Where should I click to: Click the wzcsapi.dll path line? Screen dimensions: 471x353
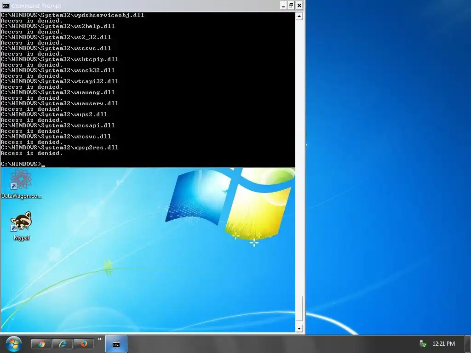pos(57,125)
